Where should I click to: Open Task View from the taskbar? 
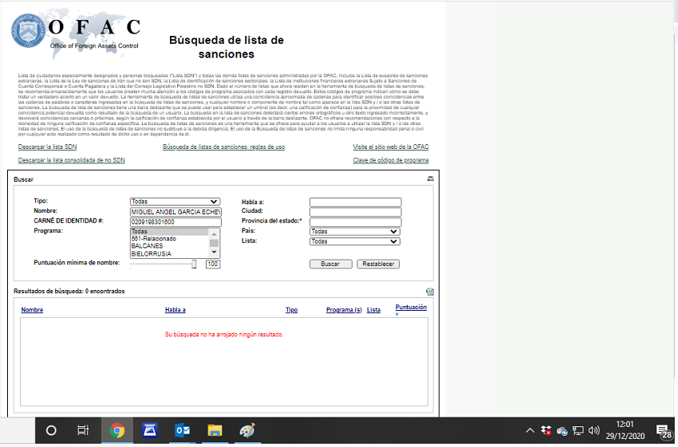[83, 430]
